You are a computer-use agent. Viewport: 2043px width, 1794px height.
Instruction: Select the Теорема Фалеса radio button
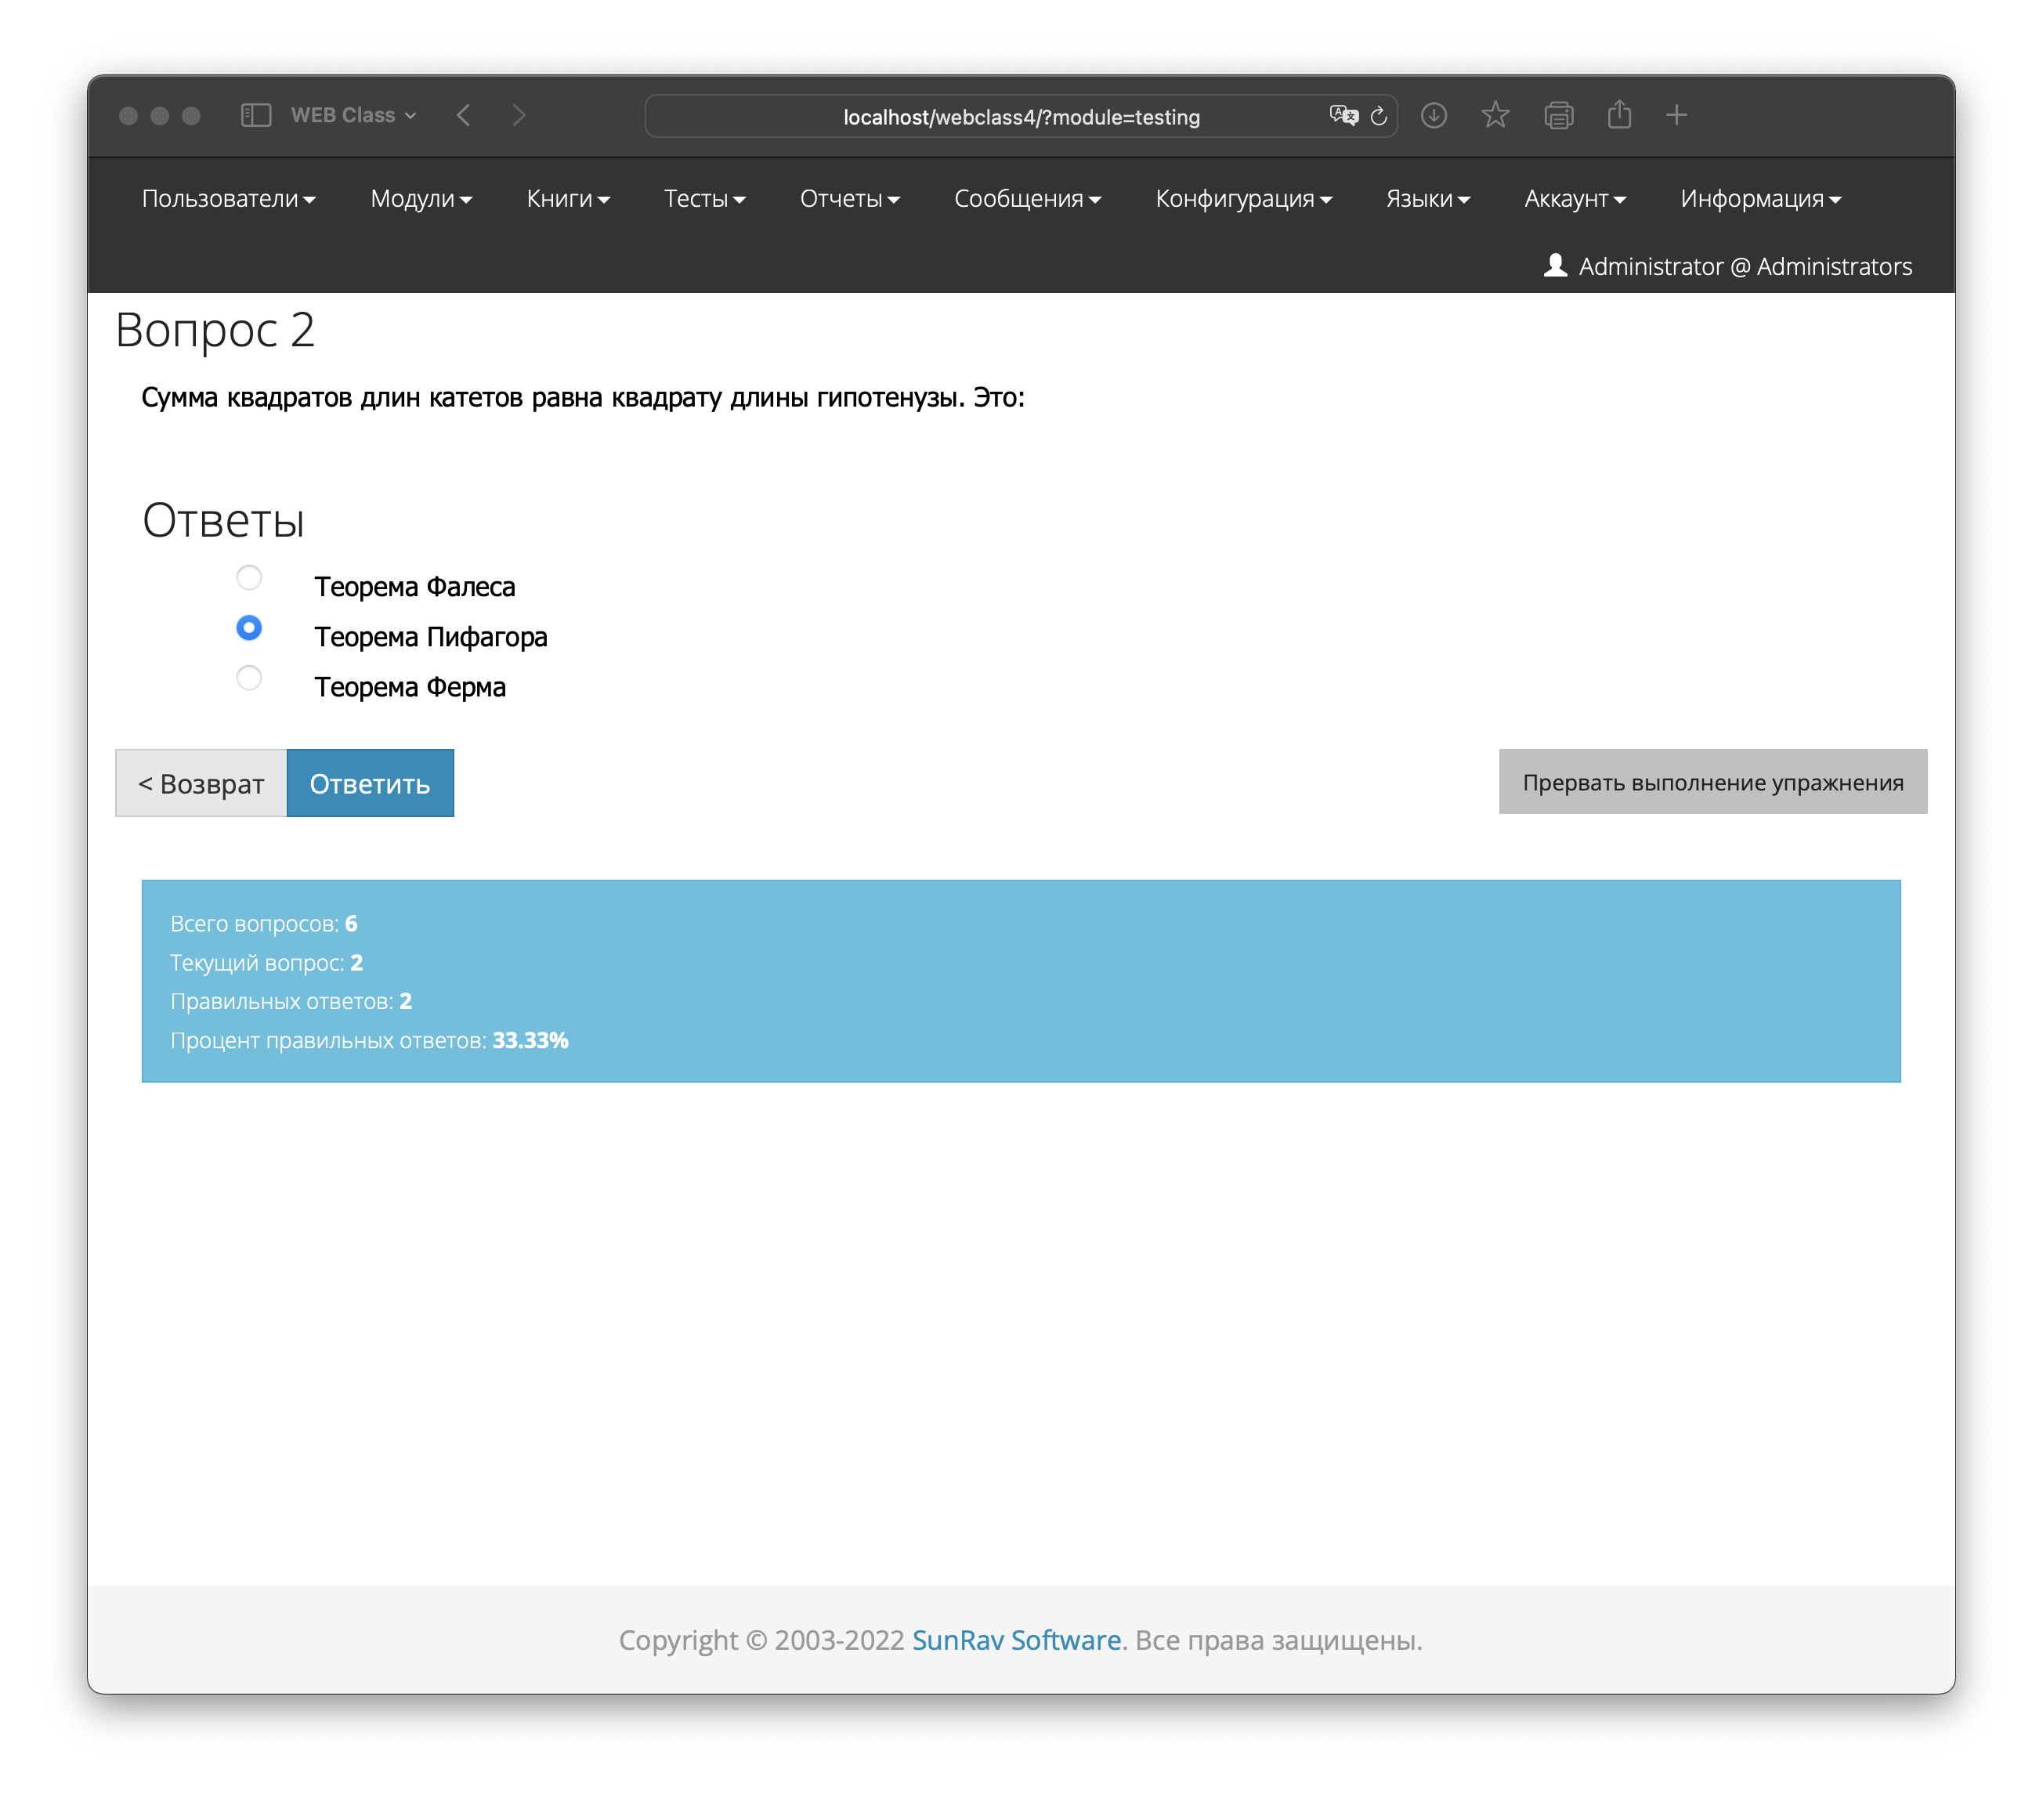click(x=249, y=577)
